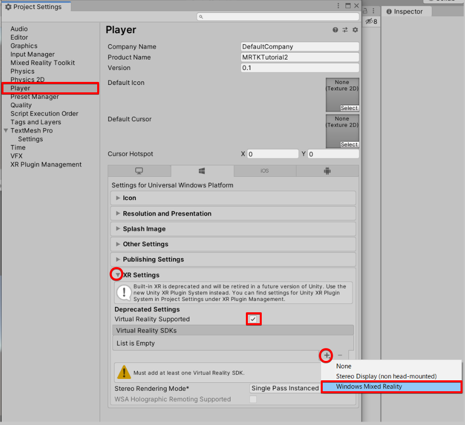The height and width of the screenshot is (425, 465).
Task: Expand the Icon section
Action: (x=233, y=198)
